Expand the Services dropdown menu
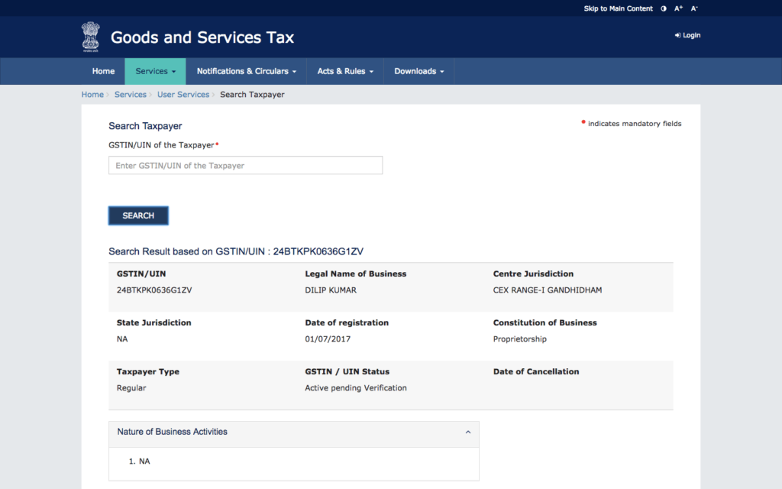This screenshot has width=782, height=489. coord(155,71)
